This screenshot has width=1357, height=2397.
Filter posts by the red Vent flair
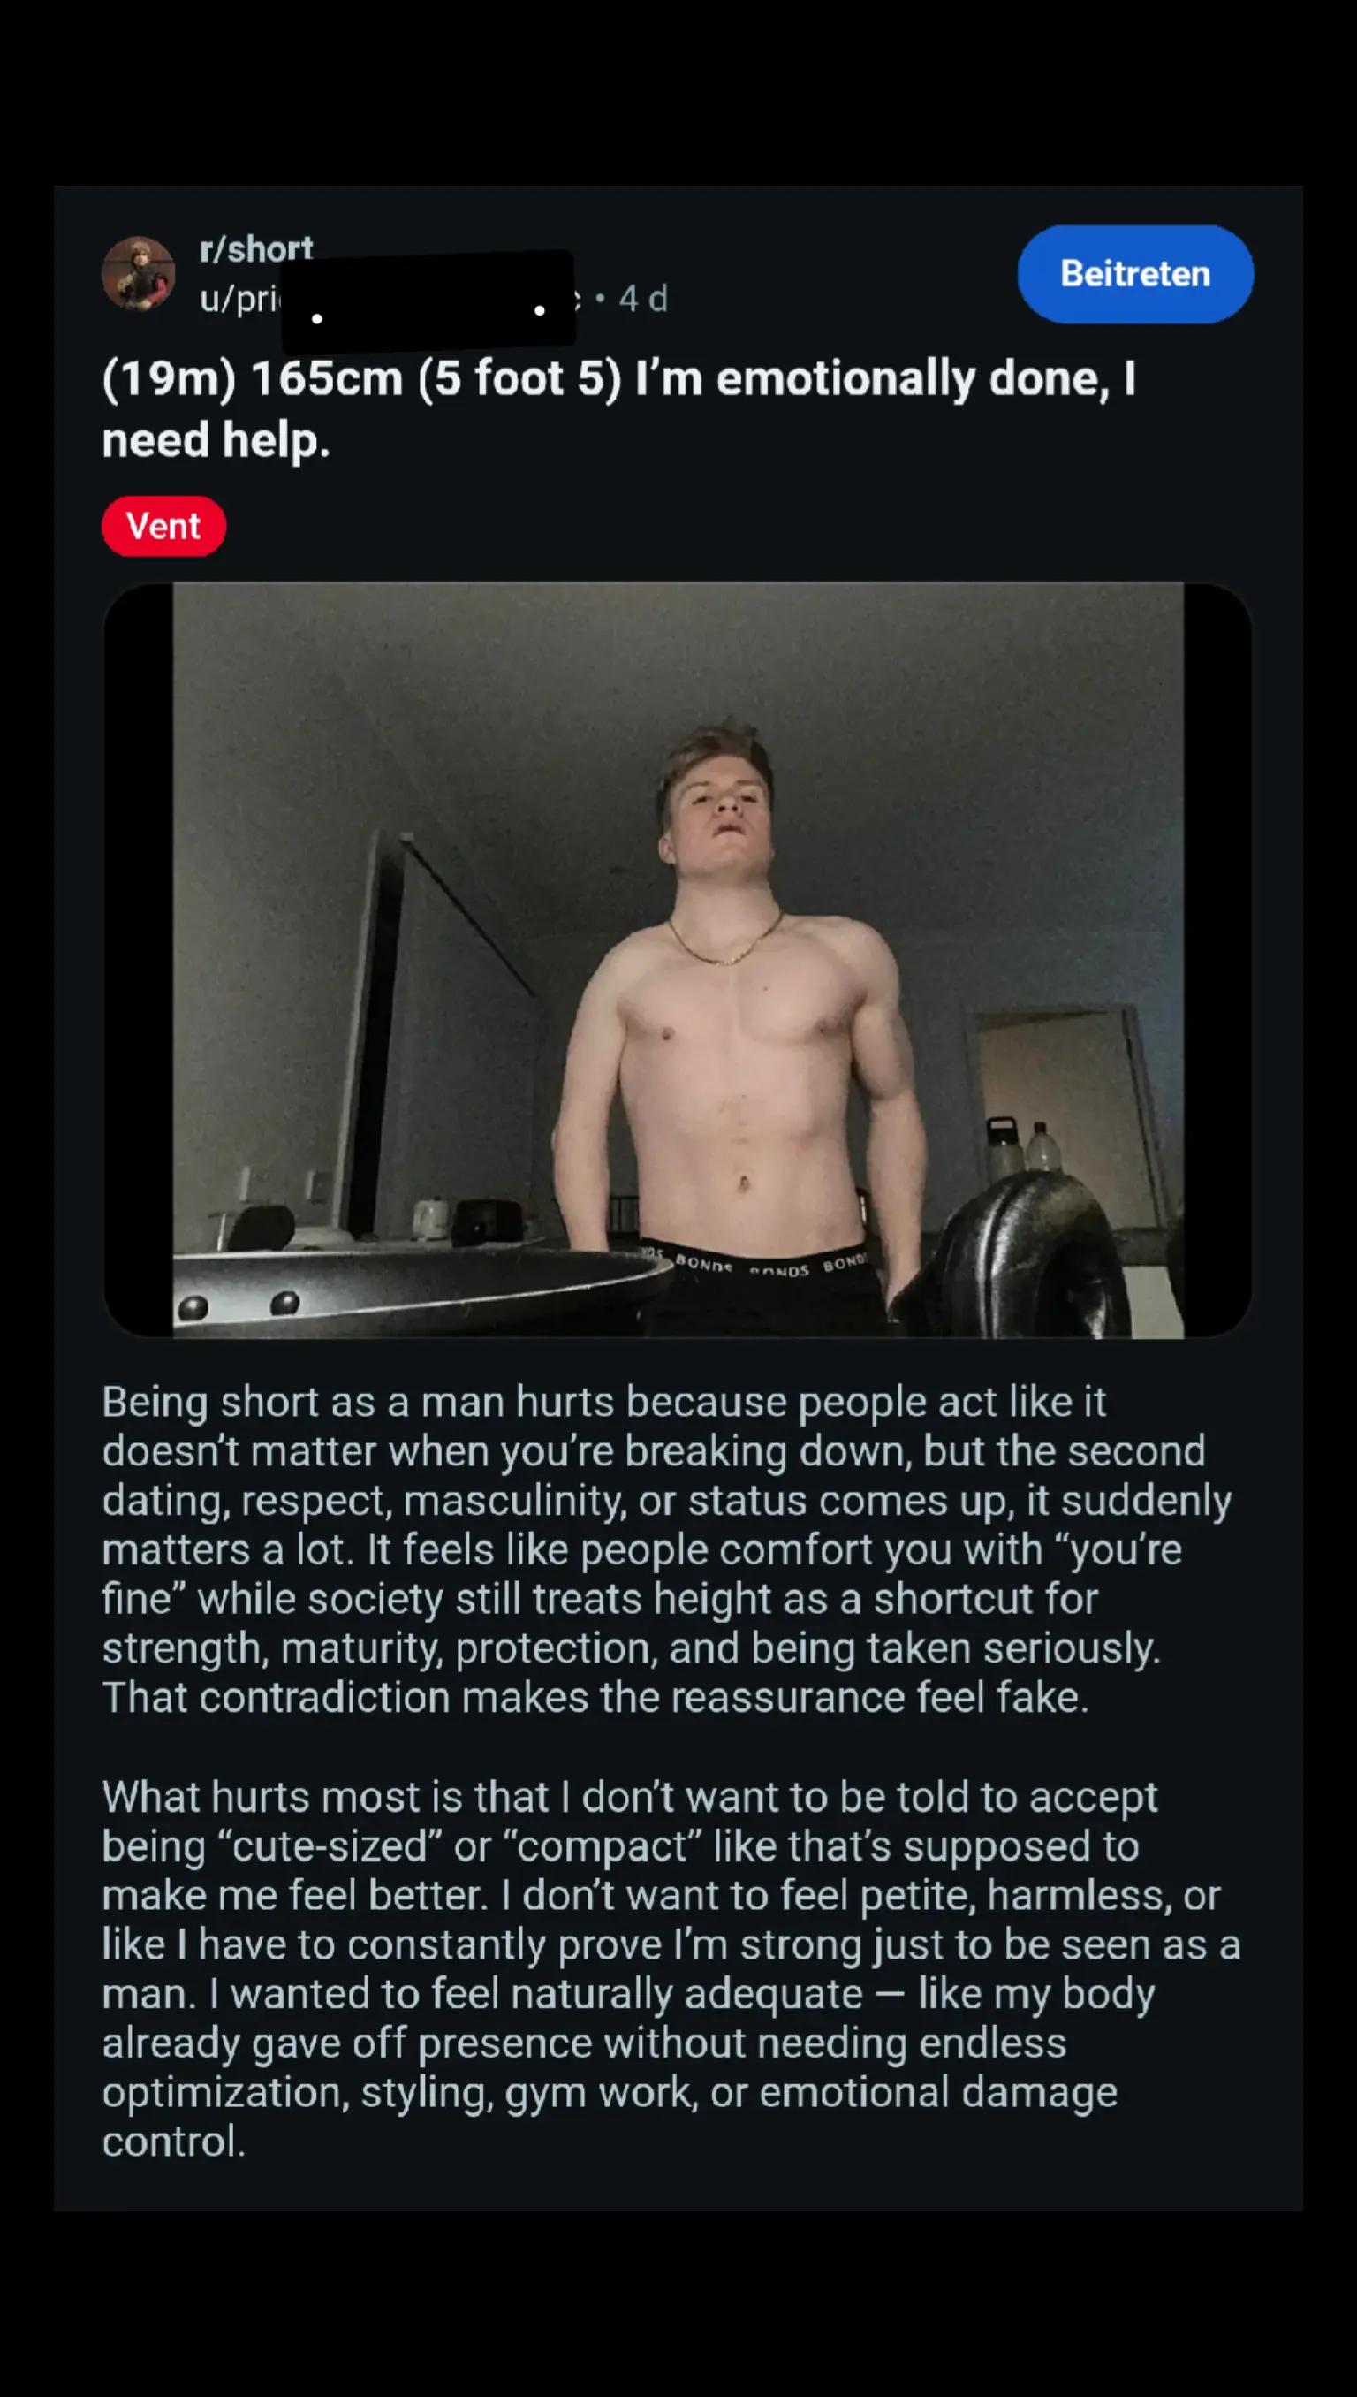coord(164,527)
